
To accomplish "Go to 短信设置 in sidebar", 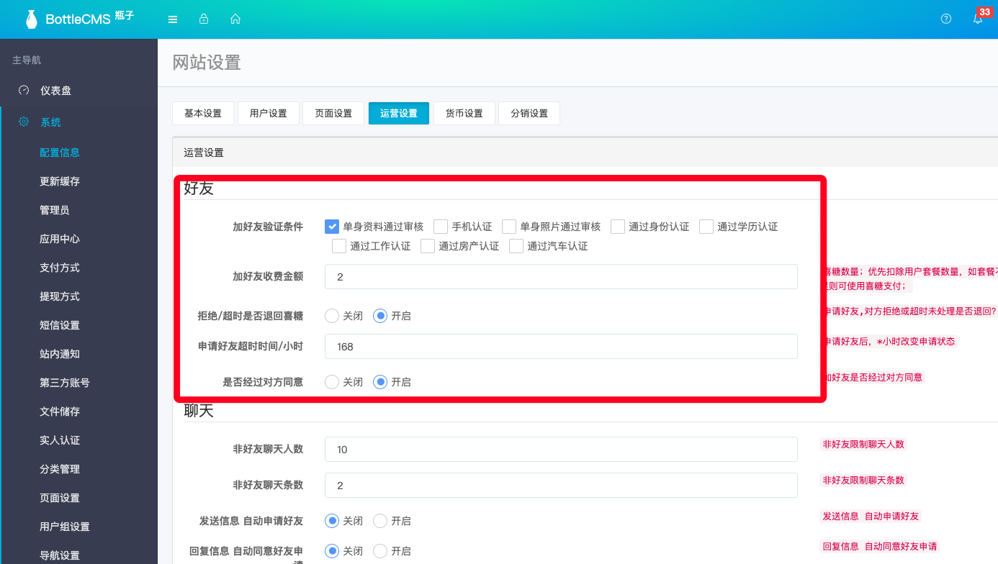I will pyautogui.click(x=60, y=325).
